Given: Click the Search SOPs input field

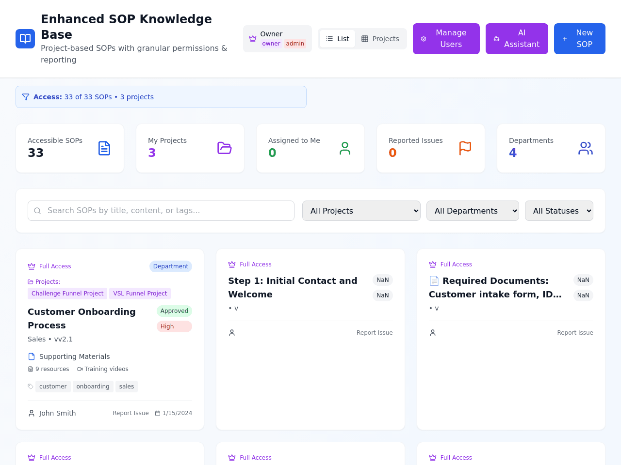Looking at the screenshot, I should tap(161, 211).
